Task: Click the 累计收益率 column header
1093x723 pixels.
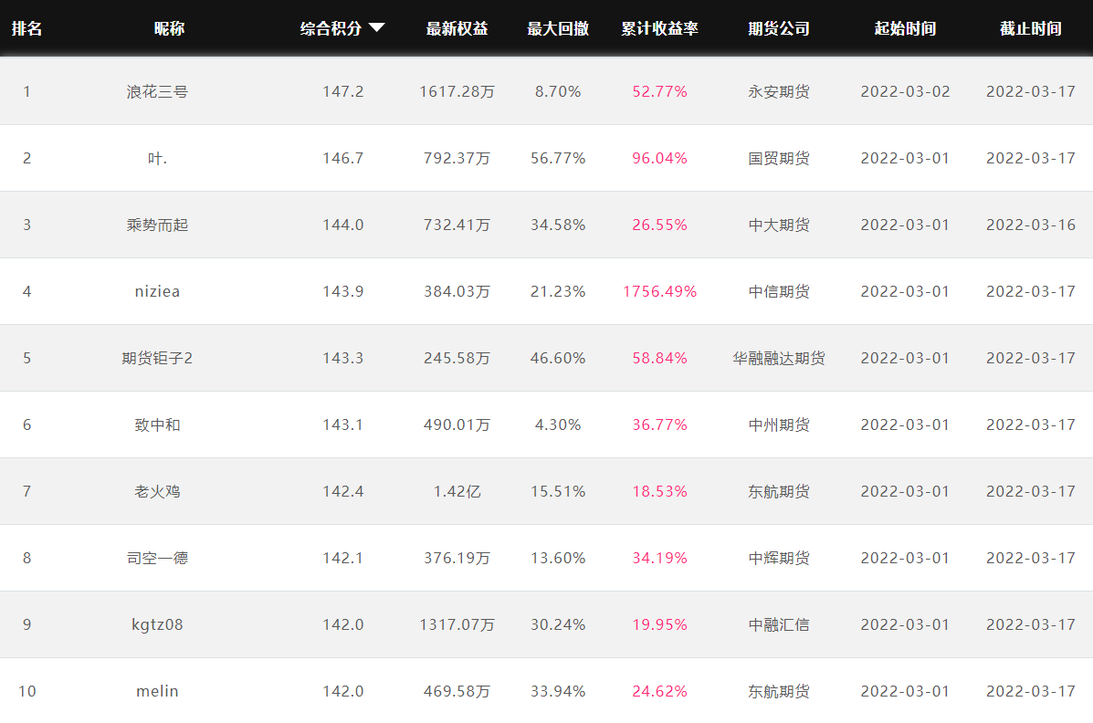Action: pos(659,28)
